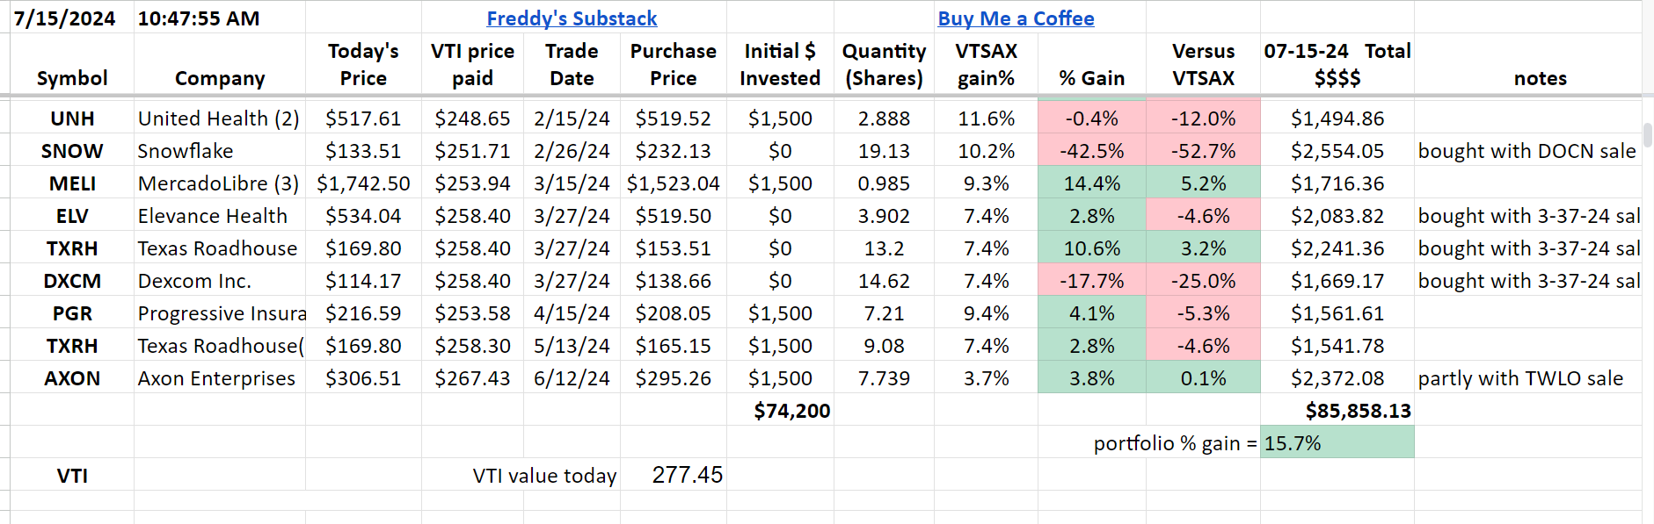Select the Axon Enterprises company cell
The image size is (1654, 524).
pos(220,378)
